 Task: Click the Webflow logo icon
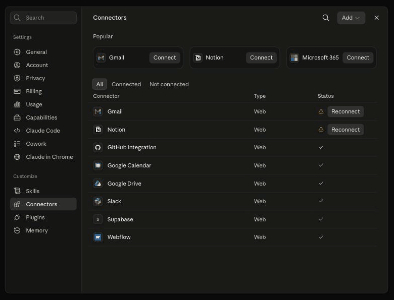tap(98, 237)
